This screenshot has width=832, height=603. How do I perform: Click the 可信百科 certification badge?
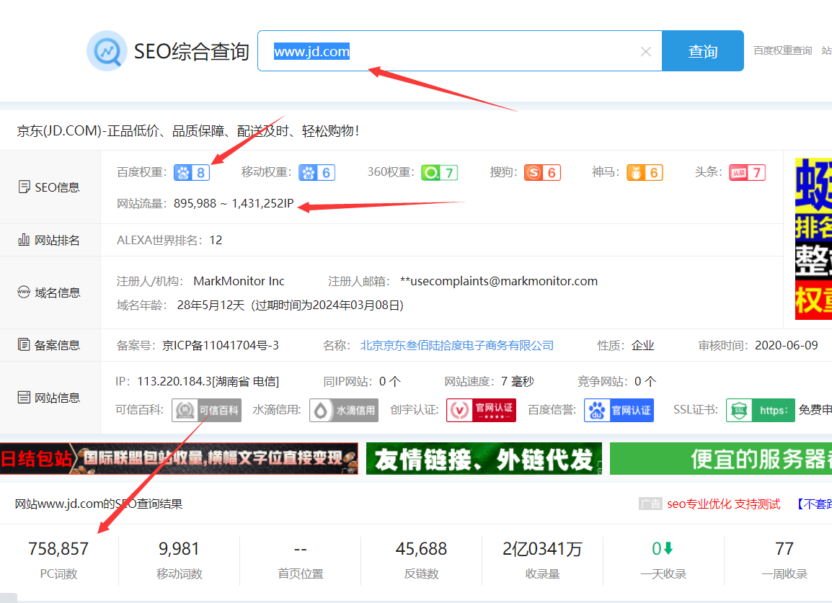(x=206, y=410)
